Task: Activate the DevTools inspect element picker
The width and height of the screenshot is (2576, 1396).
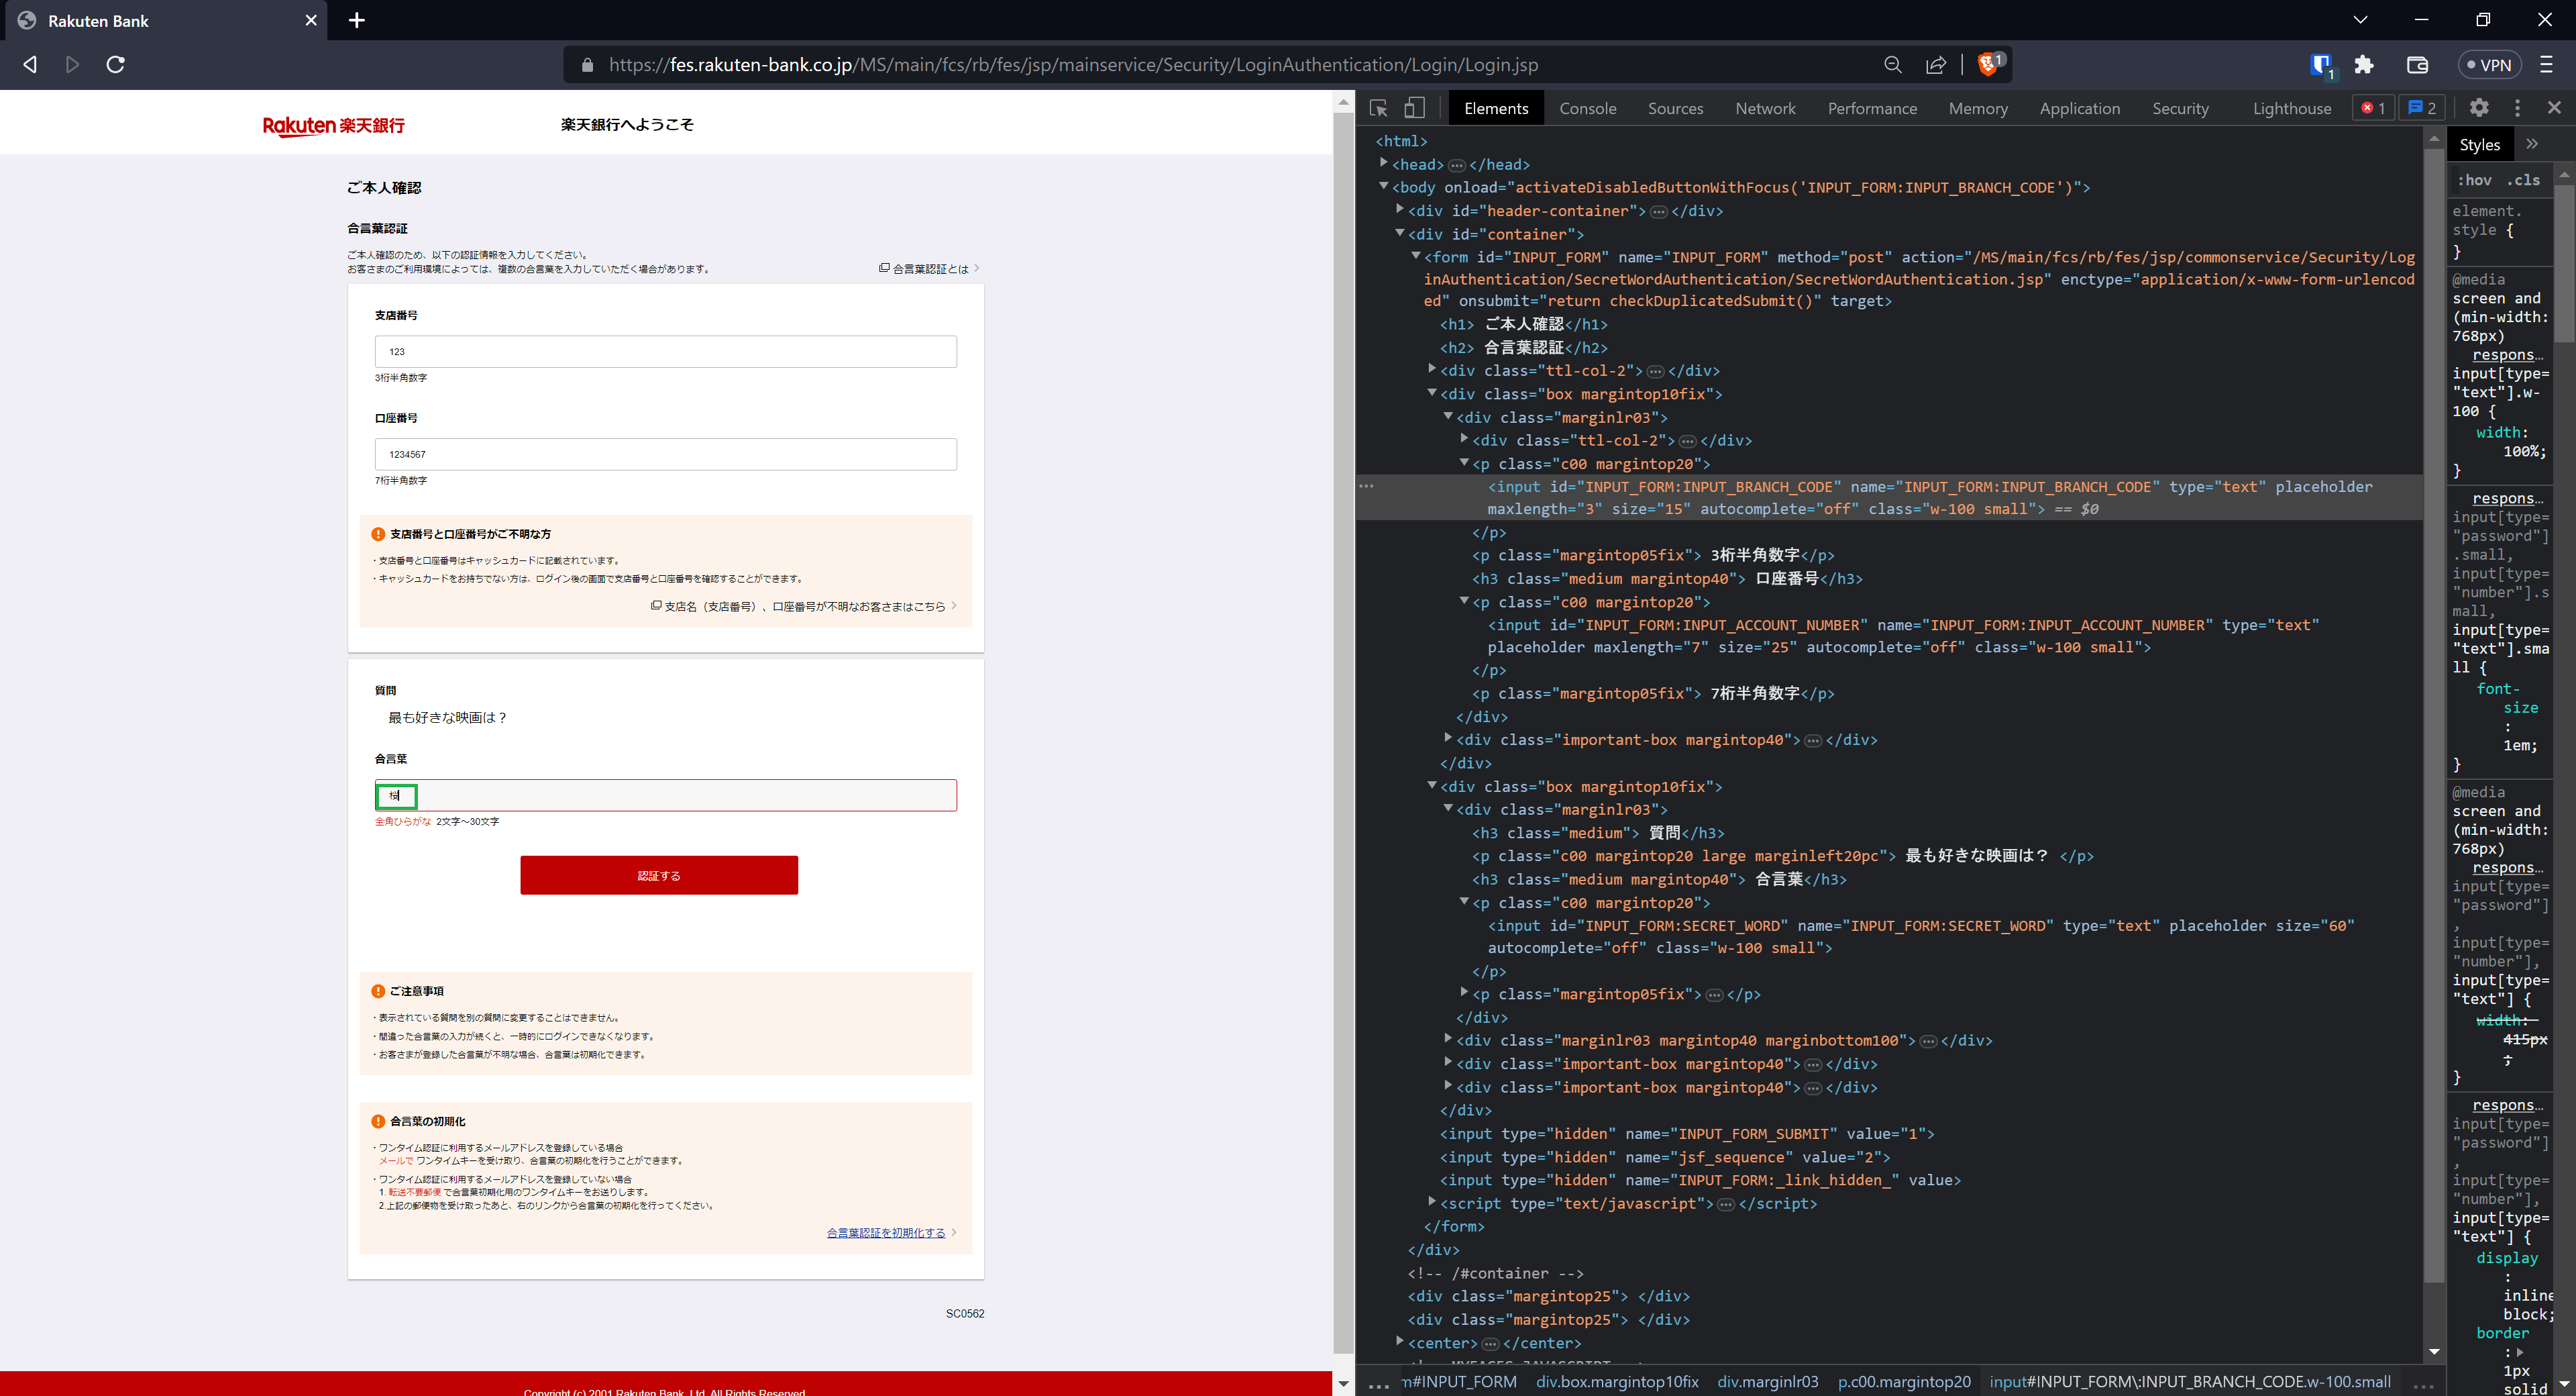Action: click(1378, 108)
